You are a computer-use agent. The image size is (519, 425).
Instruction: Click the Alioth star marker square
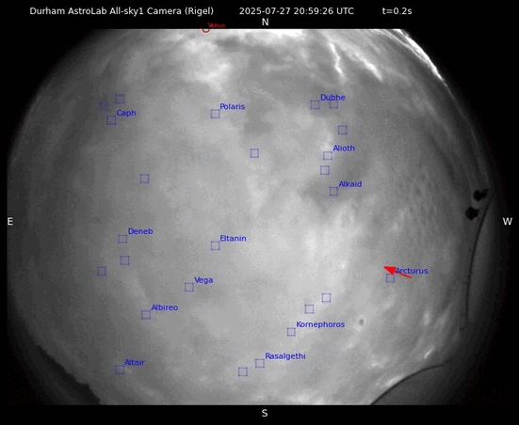[328, 155]
